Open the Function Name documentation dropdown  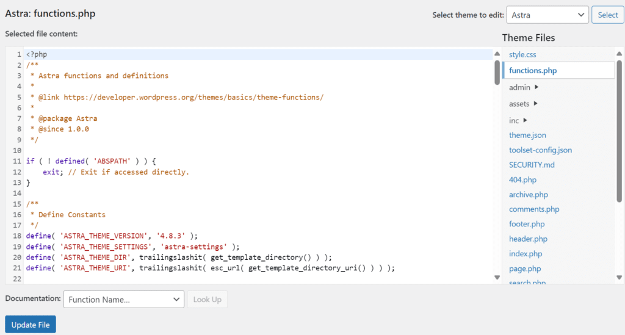pos(123,299)
